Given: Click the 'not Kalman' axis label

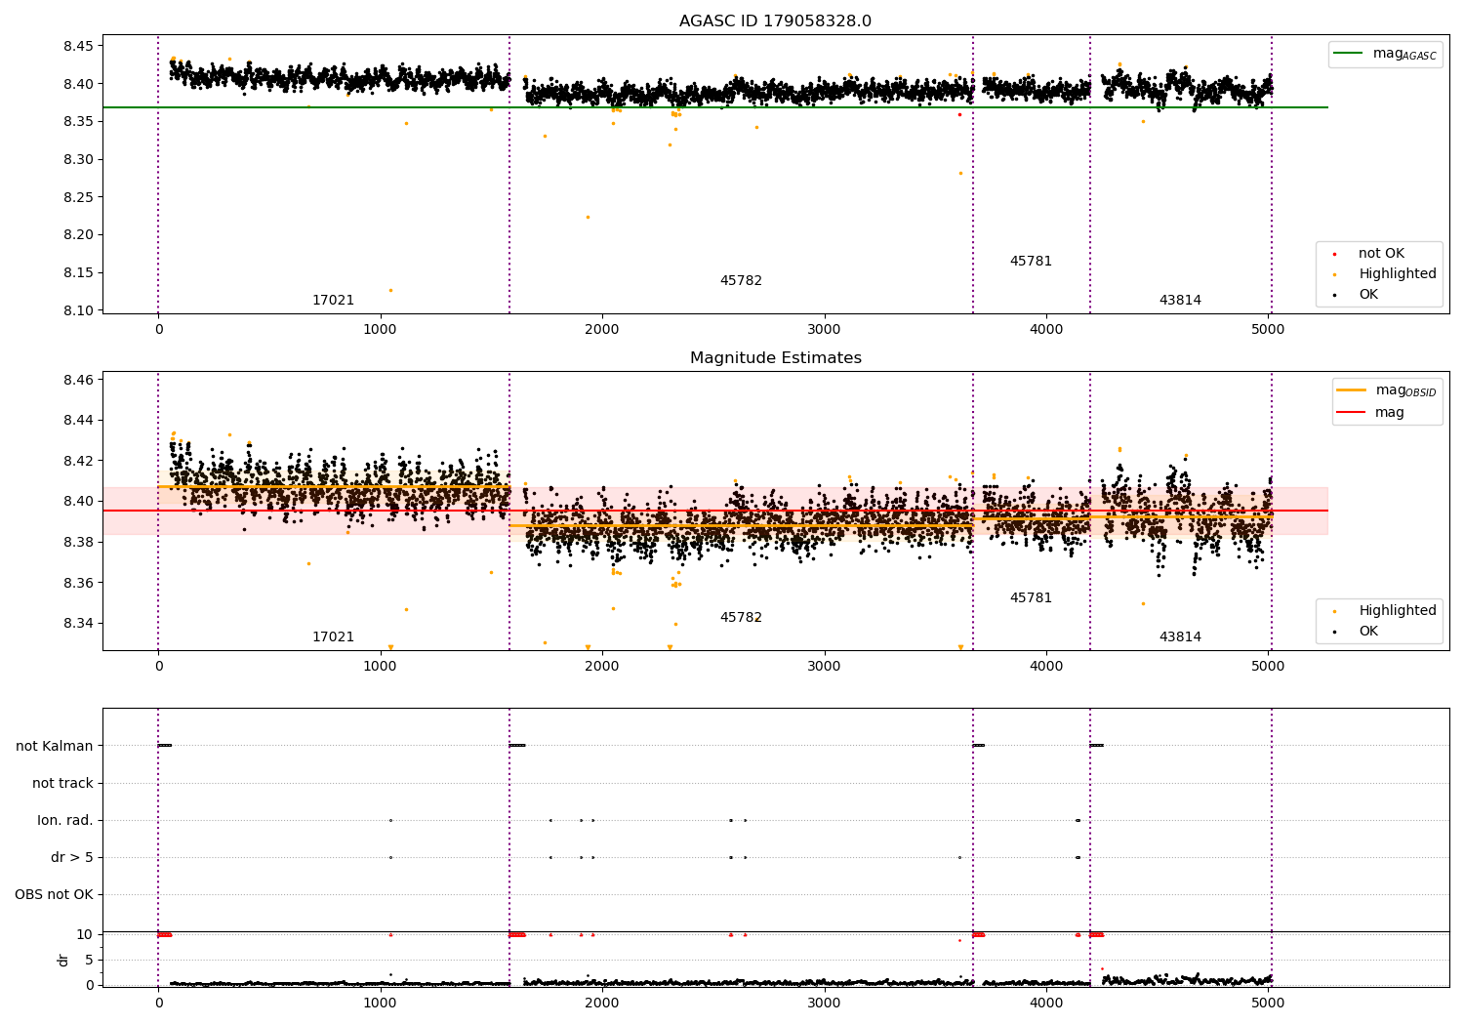Looking at the screenshot, I should [x=55, y=746].
